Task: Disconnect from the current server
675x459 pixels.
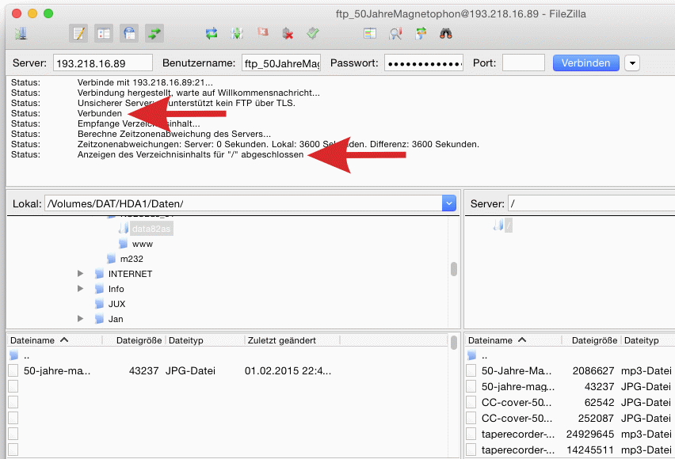Action: 288,33
